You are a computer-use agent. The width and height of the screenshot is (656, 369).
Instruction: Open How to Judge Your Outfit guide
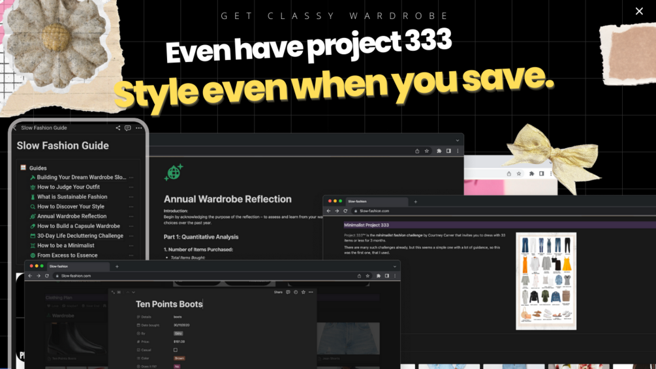68,187
